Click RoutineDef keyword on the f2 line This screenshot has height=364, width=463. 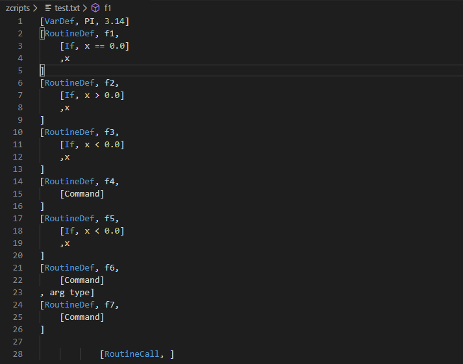pos(69,83)
